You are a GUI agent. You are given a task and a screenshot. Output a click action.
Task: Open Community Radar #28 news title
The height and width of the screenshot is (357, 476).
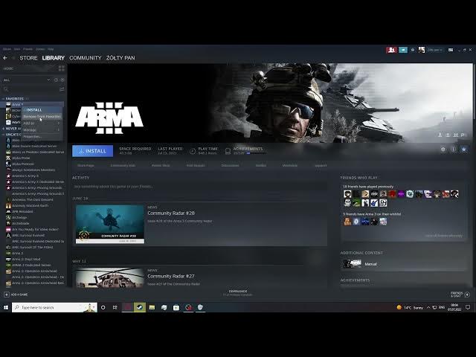pyautogui.click(x=171, y=213)
